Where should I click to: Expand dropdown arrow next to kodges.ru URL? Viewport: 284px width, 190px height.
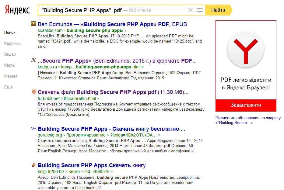coord(142,67)
